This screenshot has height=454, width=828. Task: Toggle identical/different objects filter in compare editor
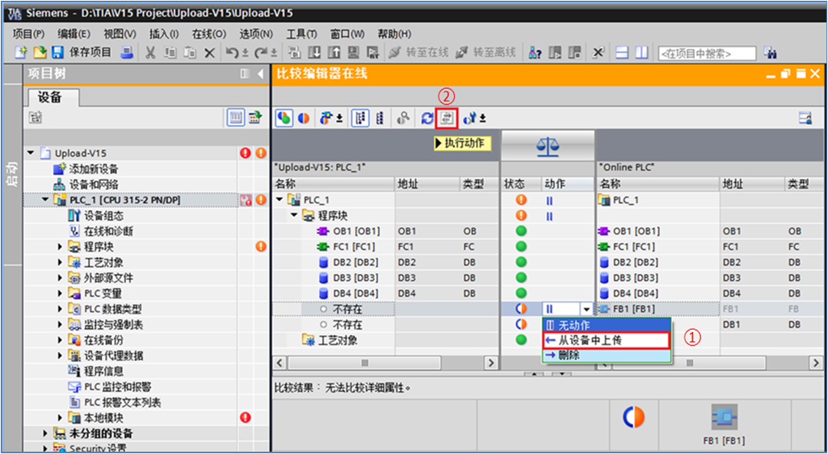284,118
